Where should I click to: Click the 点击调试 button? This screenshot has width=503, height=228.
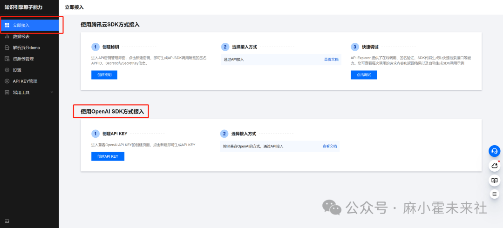pyautogui.click(x=363, y=75)
